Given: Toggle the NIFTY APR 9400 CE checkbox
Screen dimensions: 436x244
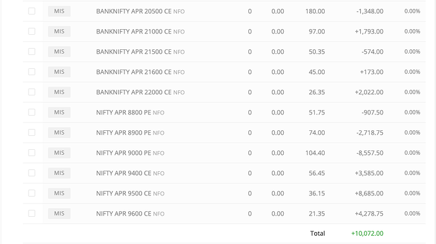Looking at the screenshot, I should pyautogui.click(x=32, y=173).
